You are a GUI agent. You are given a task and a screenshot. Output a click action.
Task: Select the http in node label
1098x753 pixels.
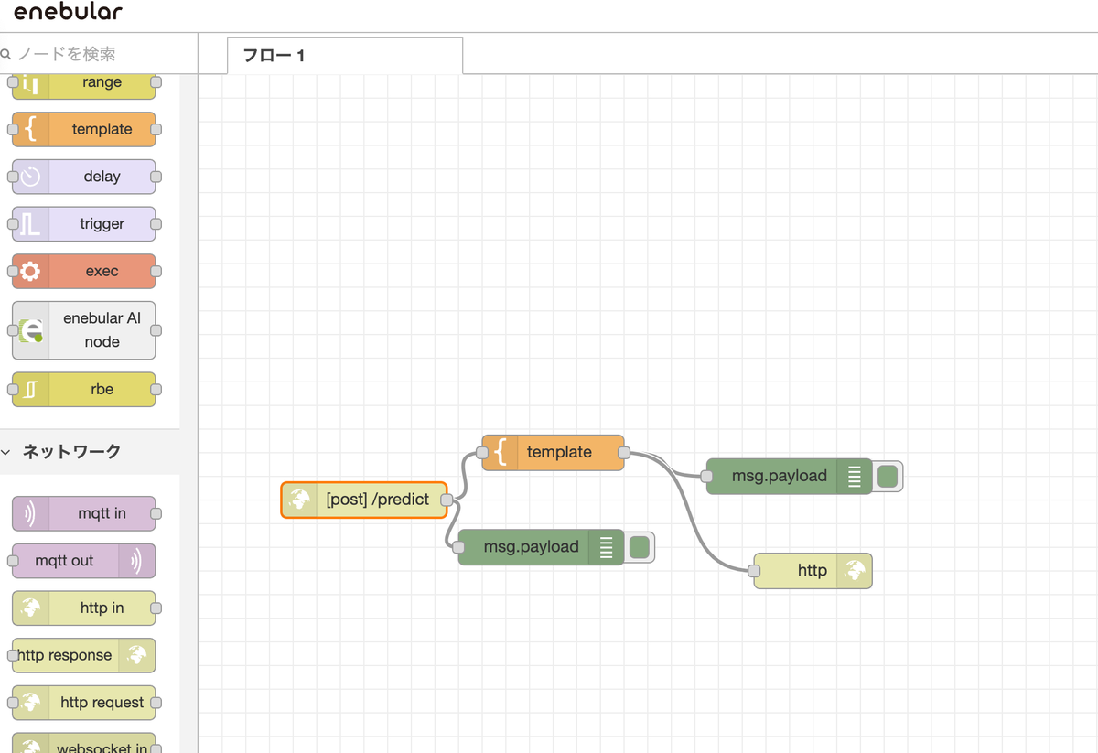coord(102,608)
